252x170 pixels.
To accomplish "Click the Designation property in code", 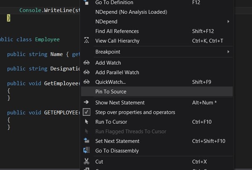I will coord(65,69).
